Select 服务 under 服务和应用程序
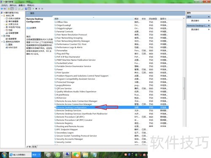 point(10,45)
